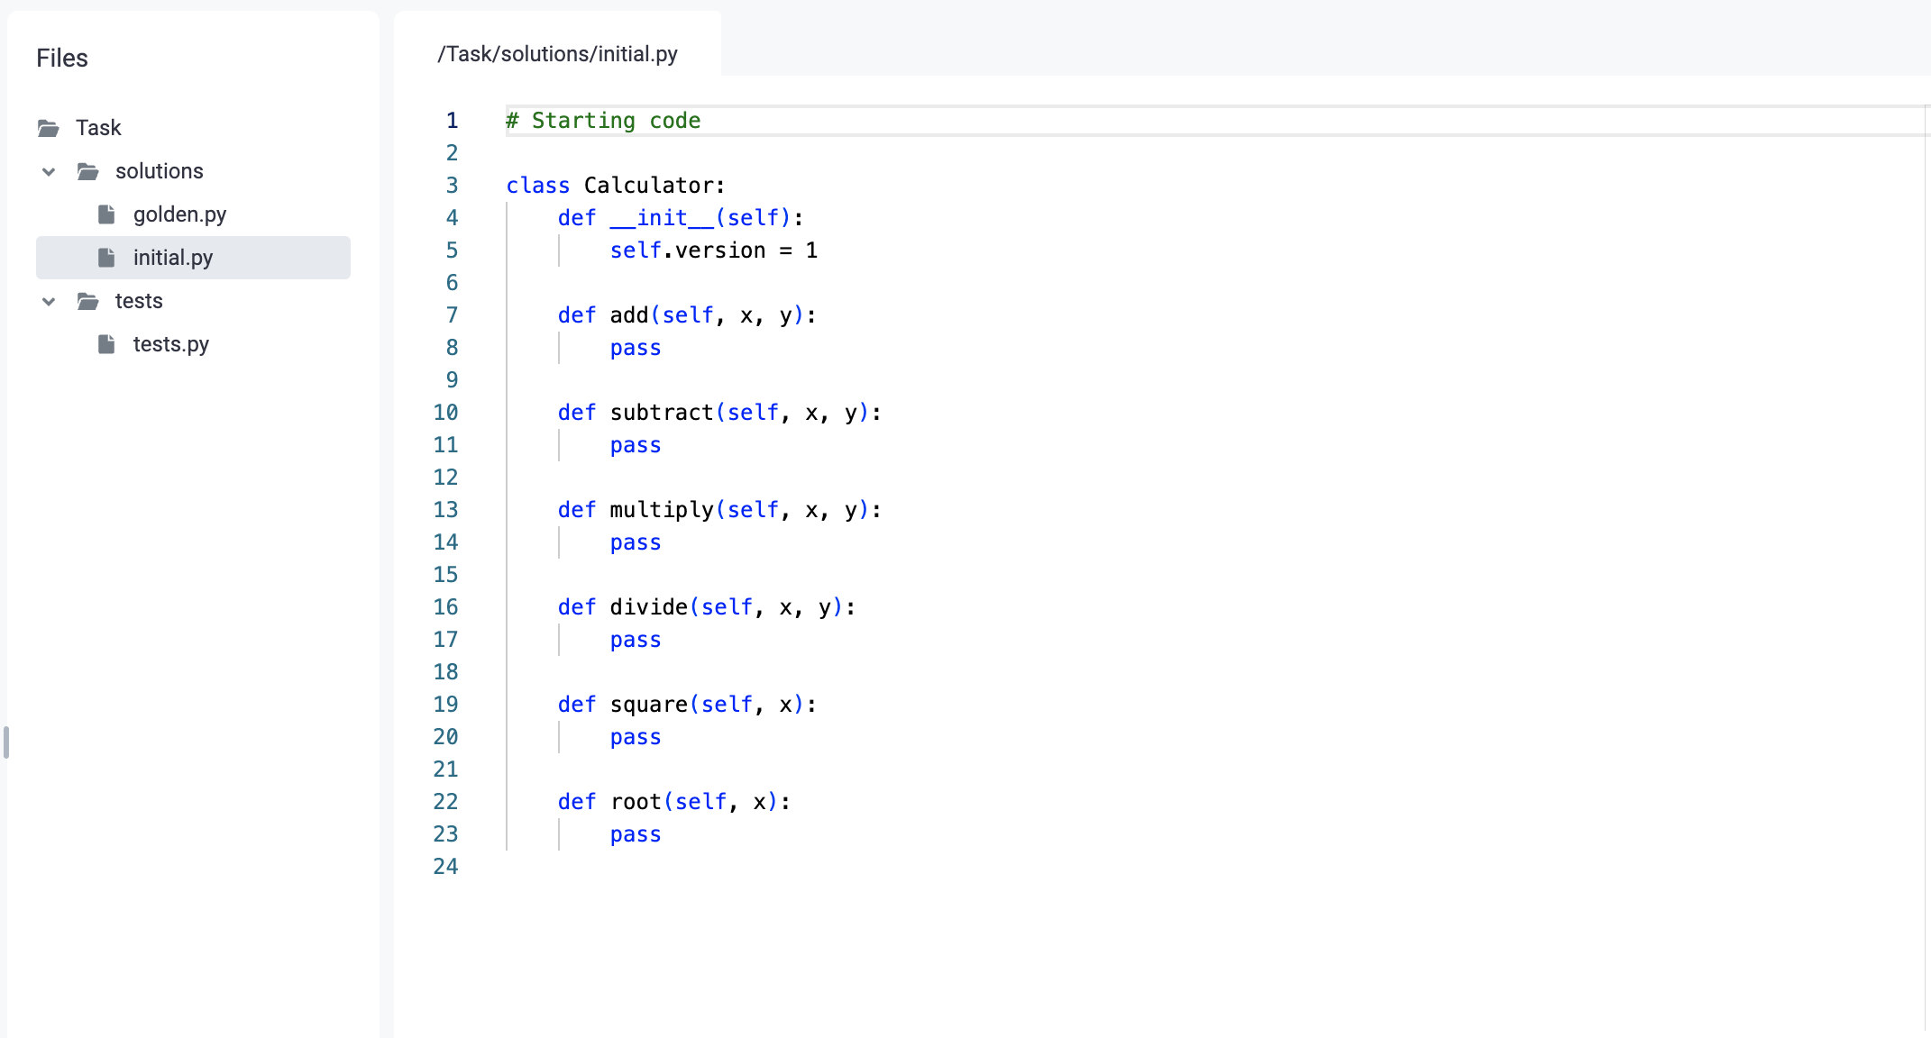Select the Task root folder label

98,128
